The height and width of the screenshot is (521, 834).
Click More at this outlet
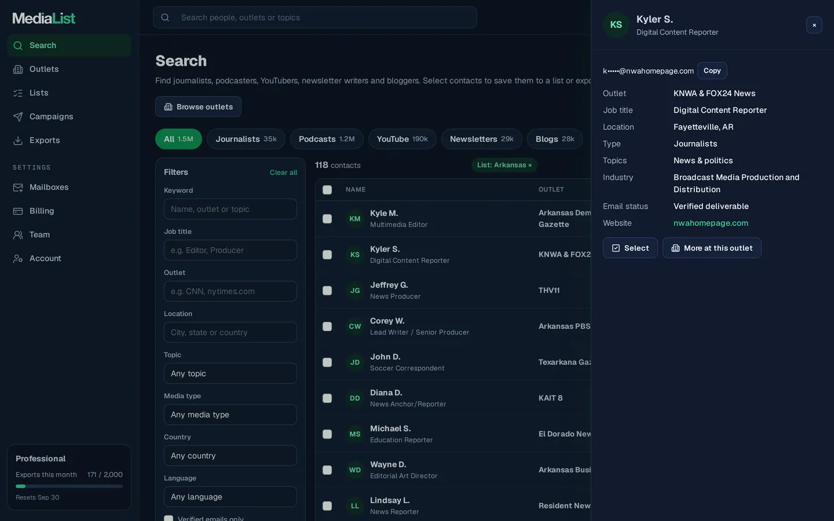[712, 248]
